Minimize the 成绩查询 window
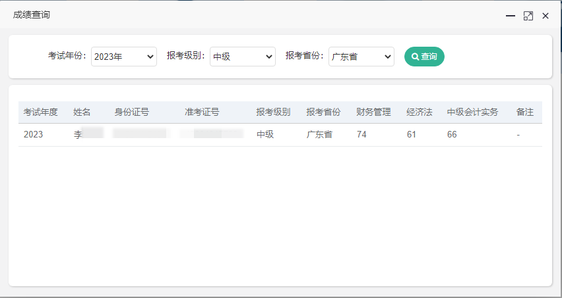The image size is (562, 298). point(510,16)
